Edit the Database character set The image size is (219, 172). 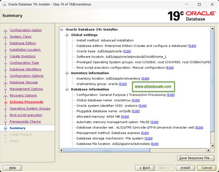tap(199, 128)
